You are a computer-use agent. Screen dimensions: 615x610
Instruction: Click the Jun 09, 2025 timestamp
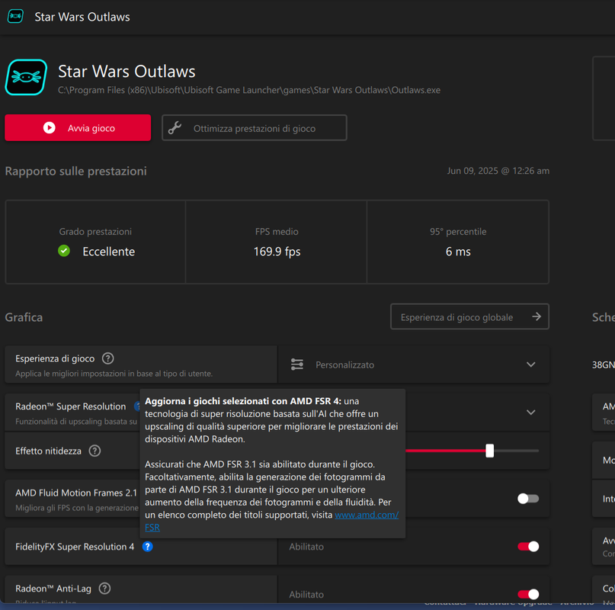click(x=498, y=171)
